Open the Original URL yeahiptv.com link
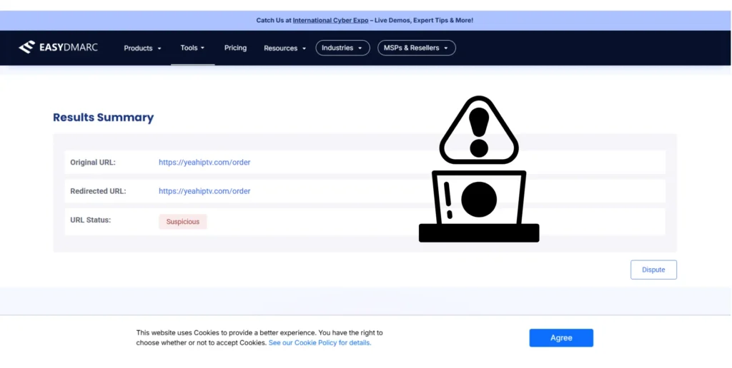This screenshot has height=368, width=732. [204, 163]
